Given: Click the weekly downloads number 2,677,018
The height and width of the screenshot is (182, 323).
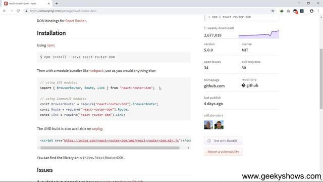Looking at the screenshot, I should (212, 35).
